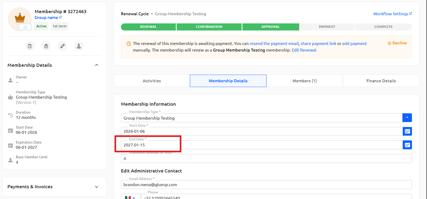The image size is (427, 199).
Task: Click the Membership Information heading
Action: (148, 104)
